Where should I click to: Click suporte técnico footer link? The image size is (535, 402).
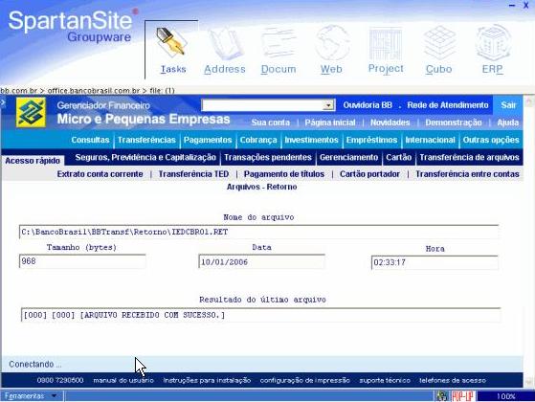385,380
